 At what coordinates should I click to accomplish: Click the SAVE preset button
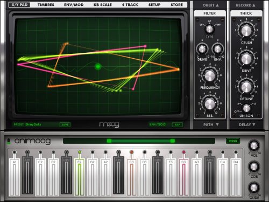(65, 124)
